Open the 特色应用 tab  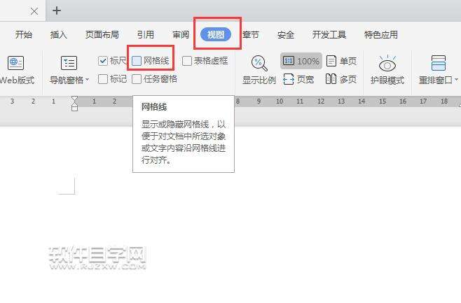381,35
